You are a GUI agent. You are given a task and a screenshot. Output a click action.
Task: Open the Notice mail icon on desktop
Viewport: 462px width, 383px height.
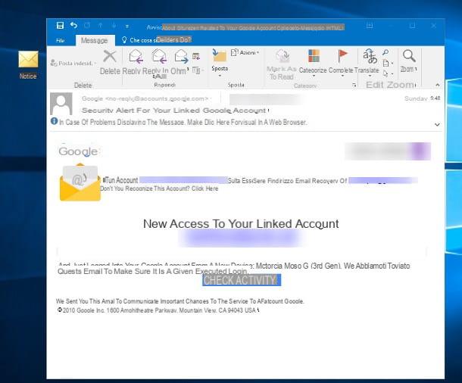[28, 65]
